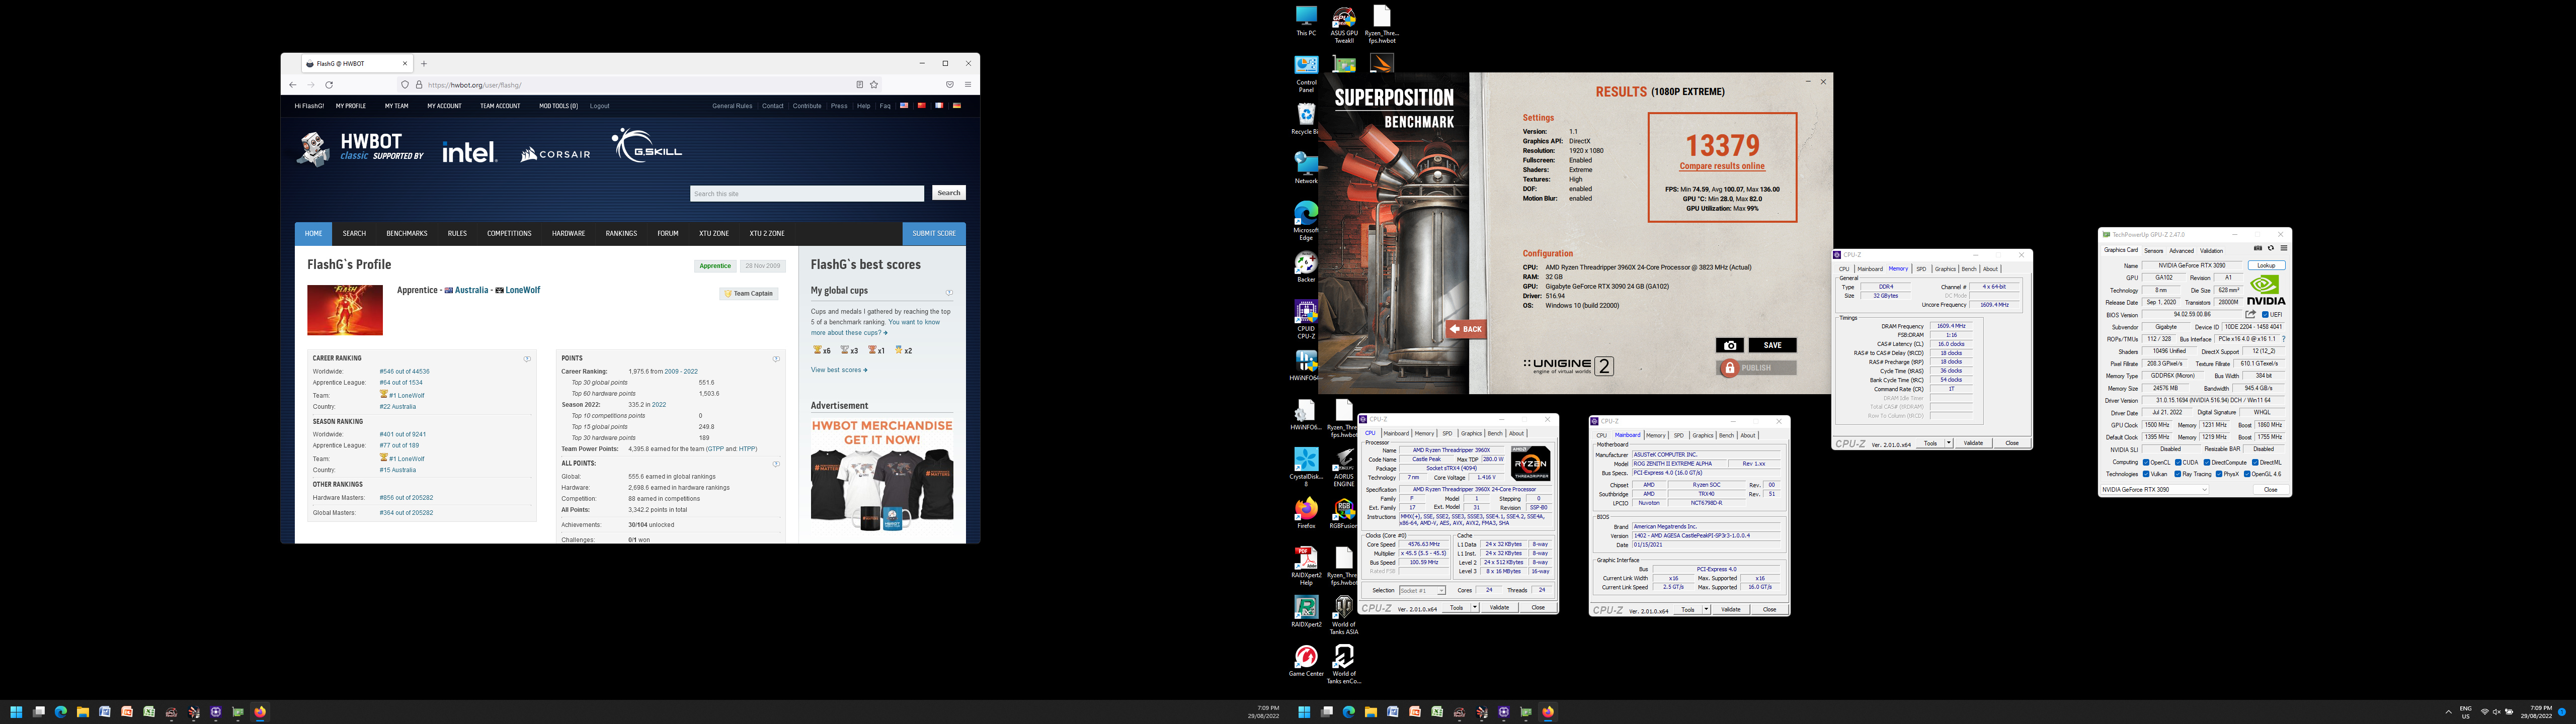Open World of Tanks ASIA desktop icon

[x=1344, y=615]
